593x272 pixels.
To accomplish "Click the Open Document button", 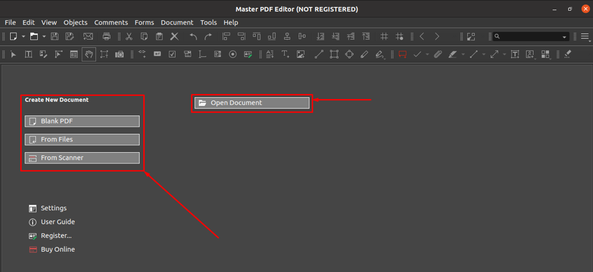I will [252, 103].
